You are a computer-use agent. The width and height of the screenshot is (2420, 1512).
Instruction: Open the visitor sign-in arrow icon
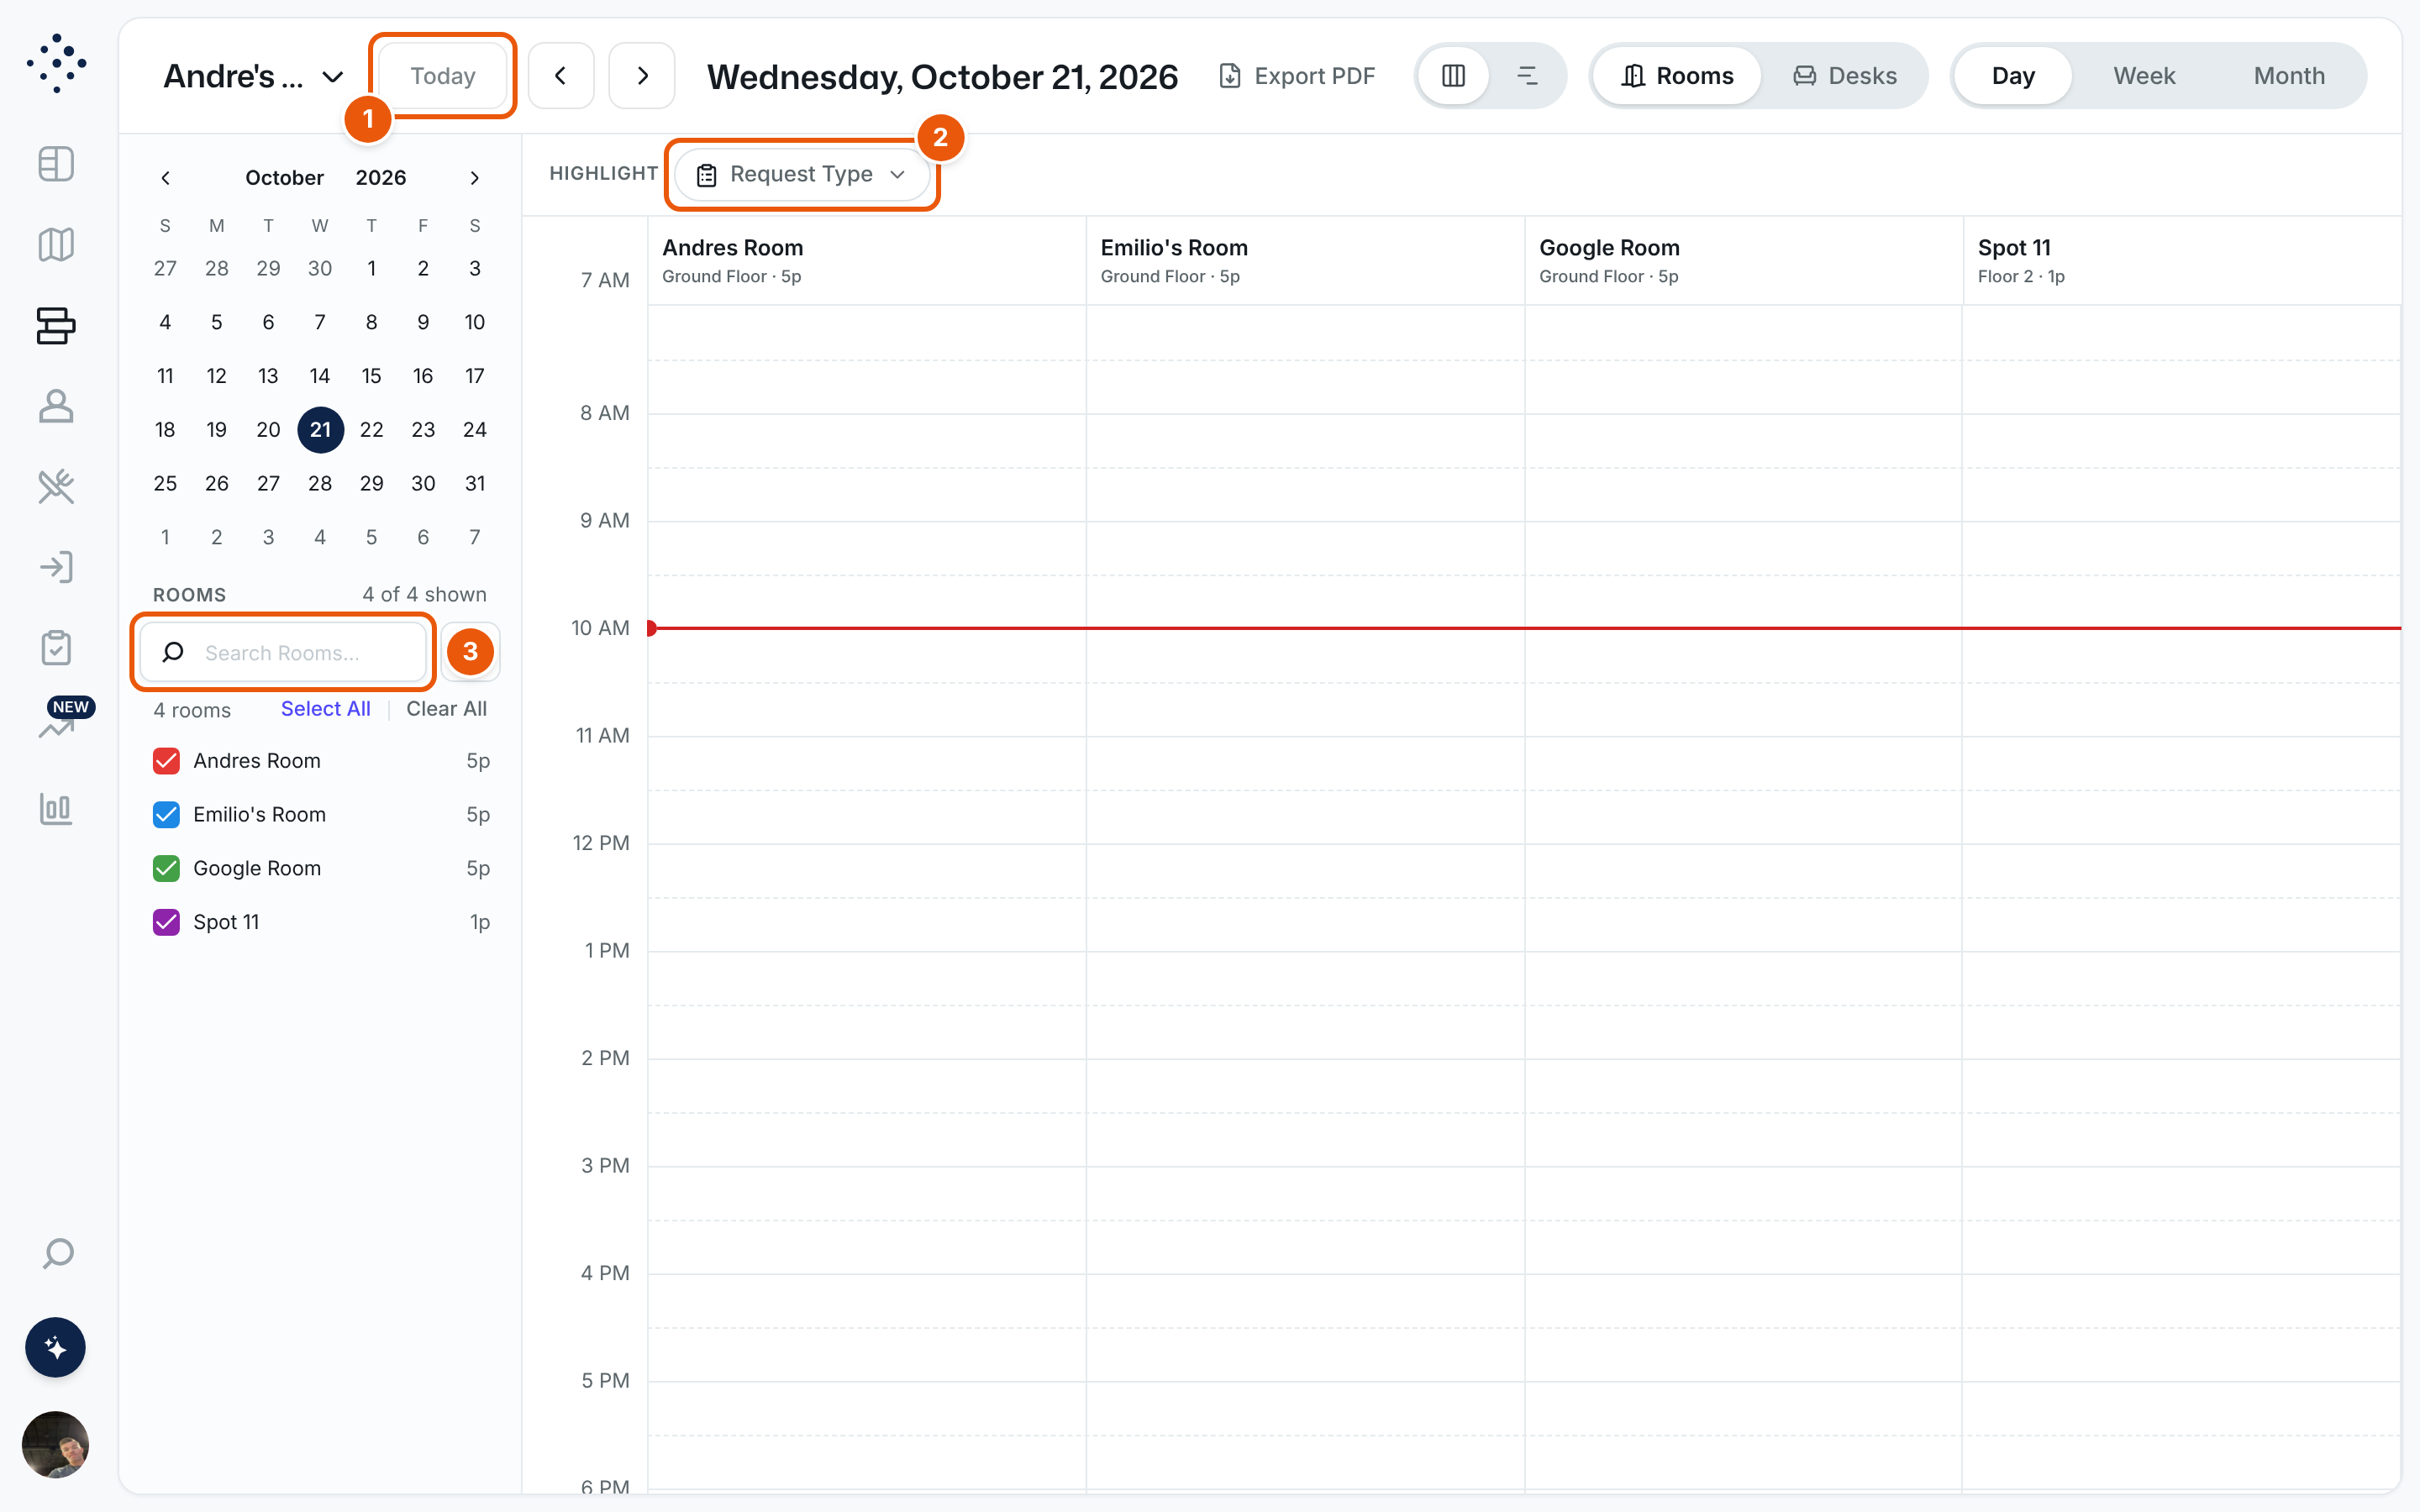[x=56, y=567]
